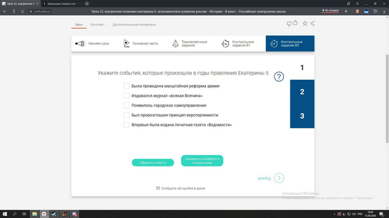Viewport: 389px width, 218px height.
Task: Click the thumbs down dislike icon
Action: (x=289, y=24)
